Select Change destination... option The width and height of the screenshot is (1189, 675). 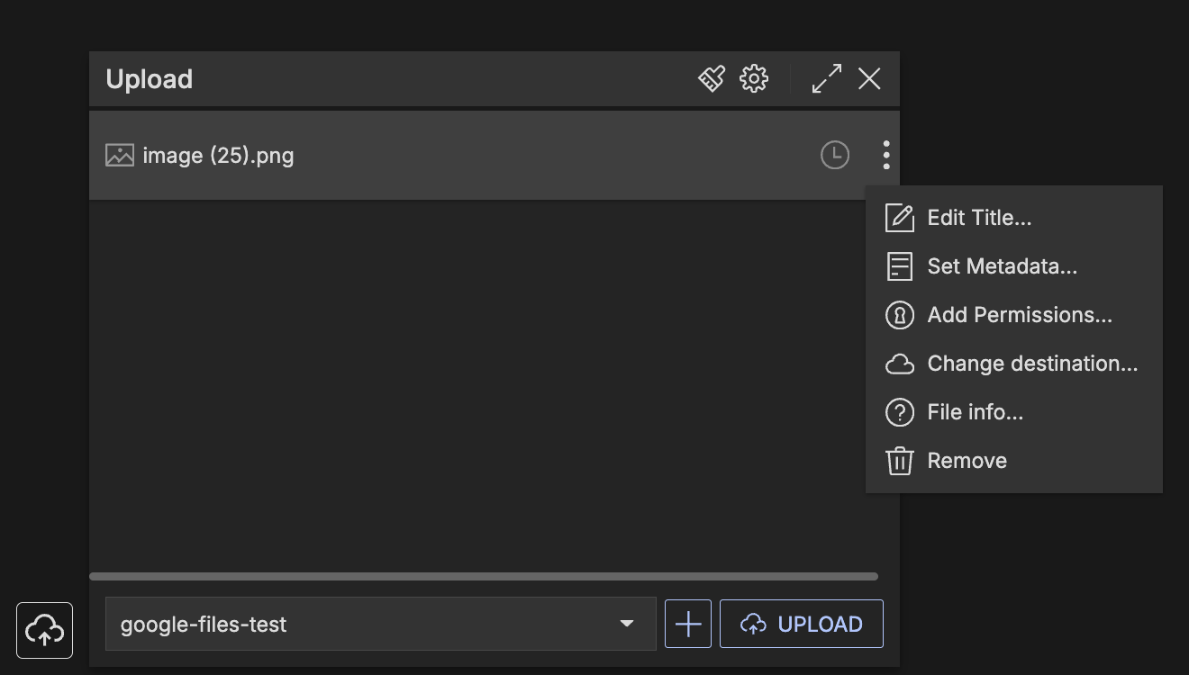point(1032,364)
